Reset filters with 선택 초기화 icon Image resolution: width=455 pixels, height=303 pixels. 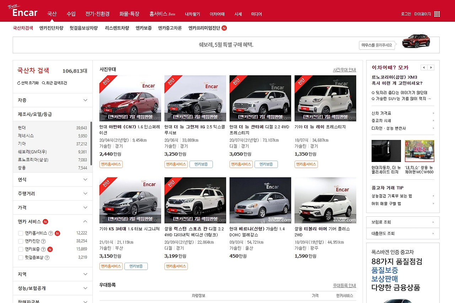pyautogui.click(x=19, y=83)
